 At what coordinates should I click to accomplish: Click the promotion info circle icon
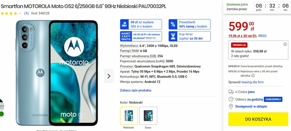pos(285,44)
